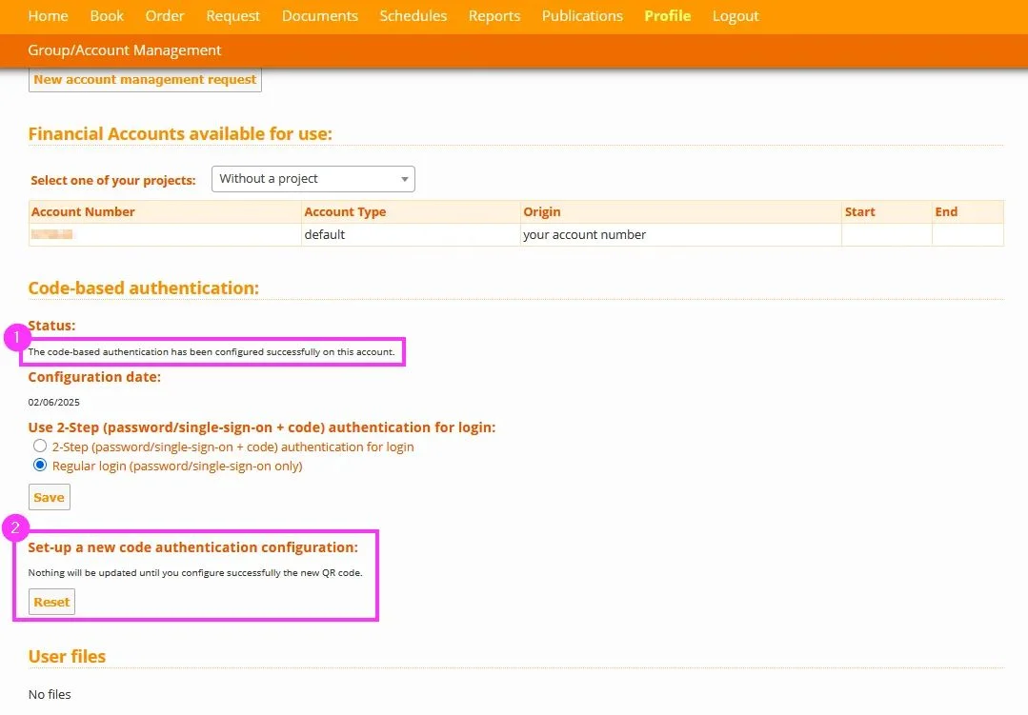Go to the Order menu

pyautogui.click(x=165, y=16)
